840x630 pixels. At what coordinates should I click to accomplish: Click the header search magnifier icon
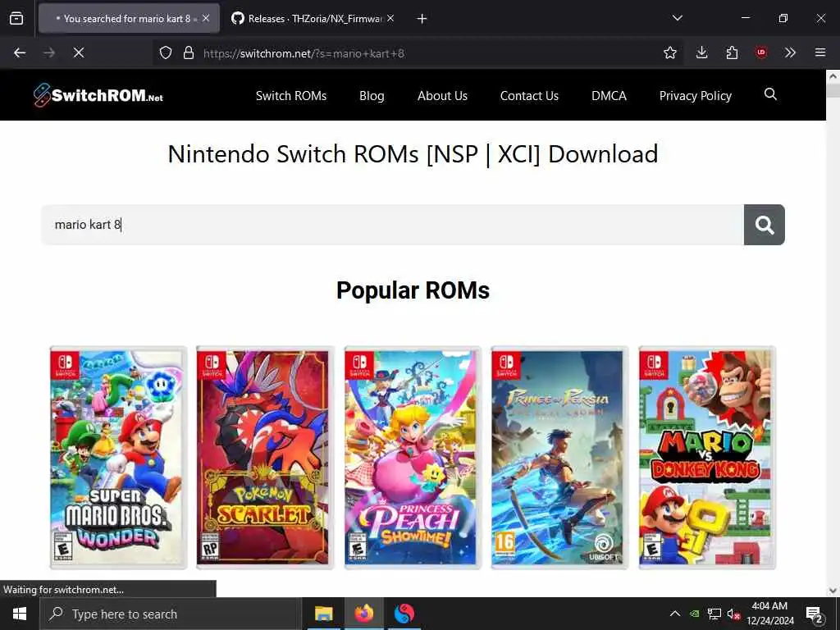tap(770, 94)
